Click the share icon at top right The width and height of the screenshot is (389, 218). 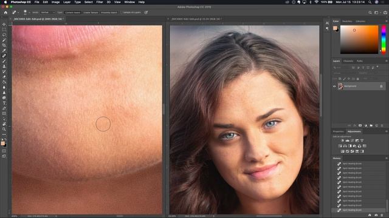[x=385, y=12]
